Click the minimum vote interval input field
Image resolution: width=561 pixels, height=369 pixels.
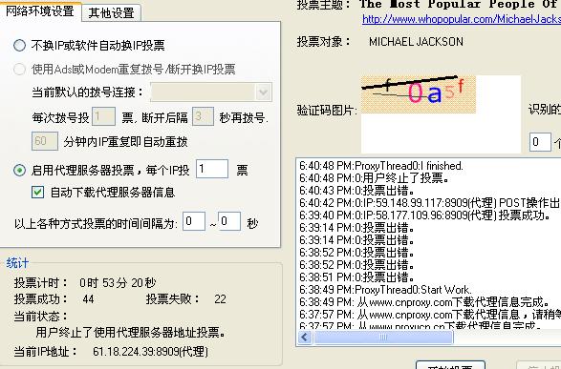click(194, 221)
